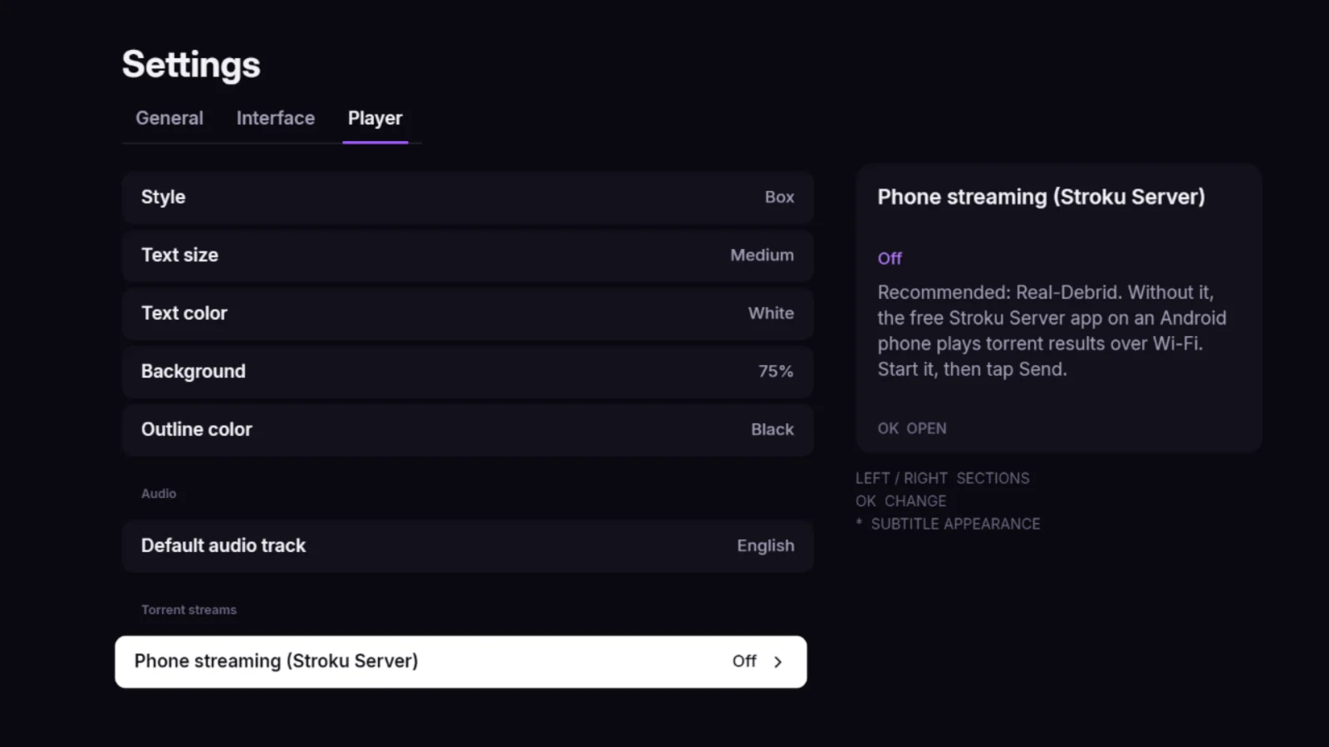Click the 75% value in Background row
This screenshot has width=1329, height=747.
point(776,372)
